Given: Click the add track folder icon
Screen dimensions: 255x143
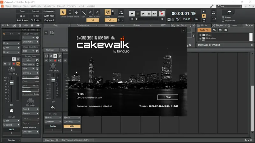Looking at the screenshot, I should click(x=52, y=33).
